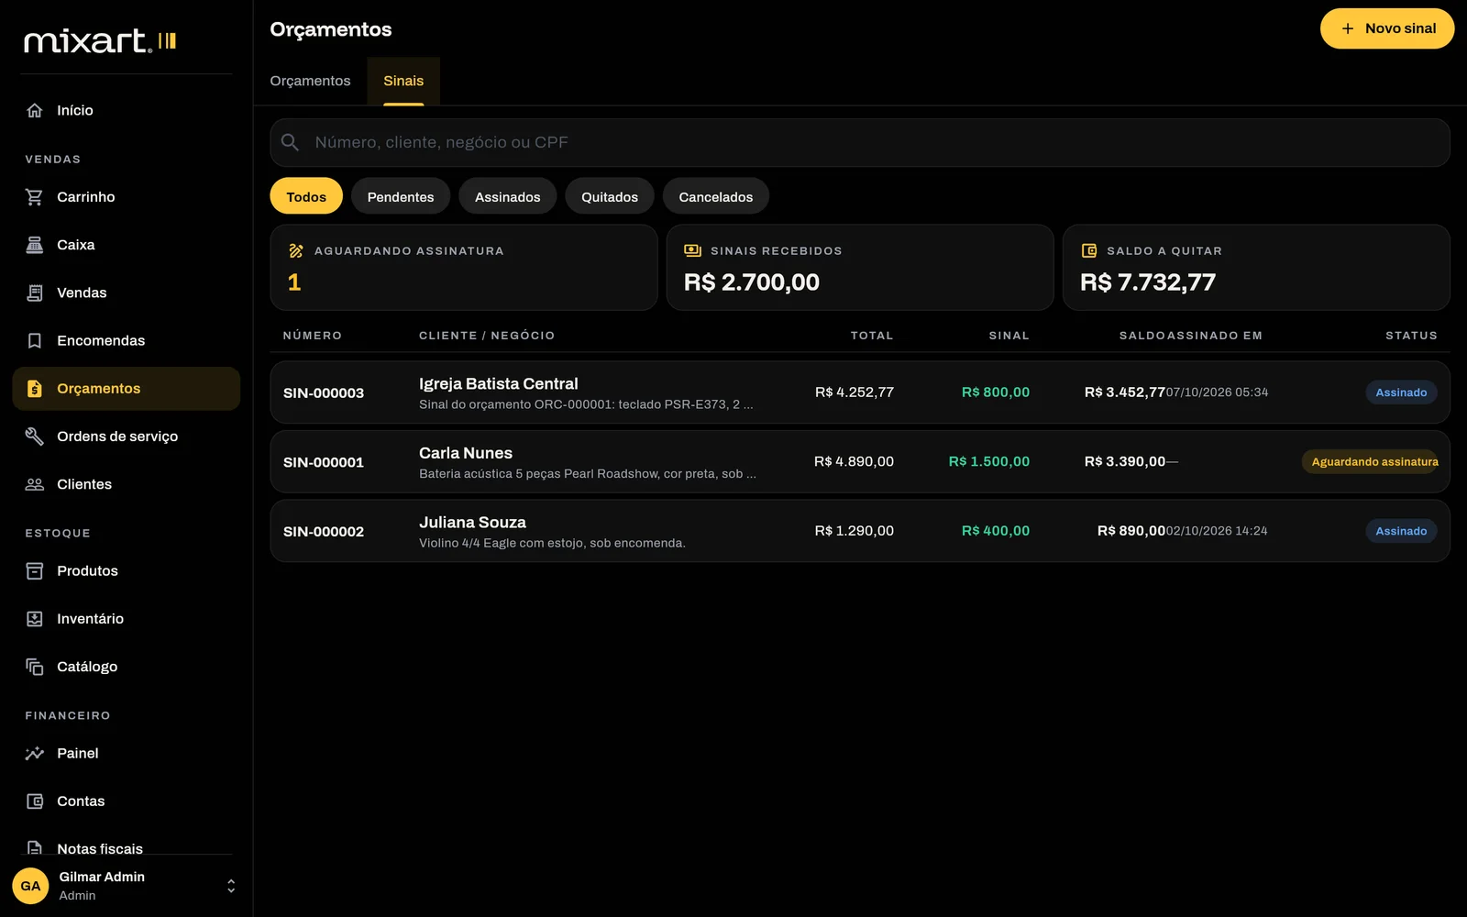
Task: Click the GA user avatar
Action: tap(30, 886)
